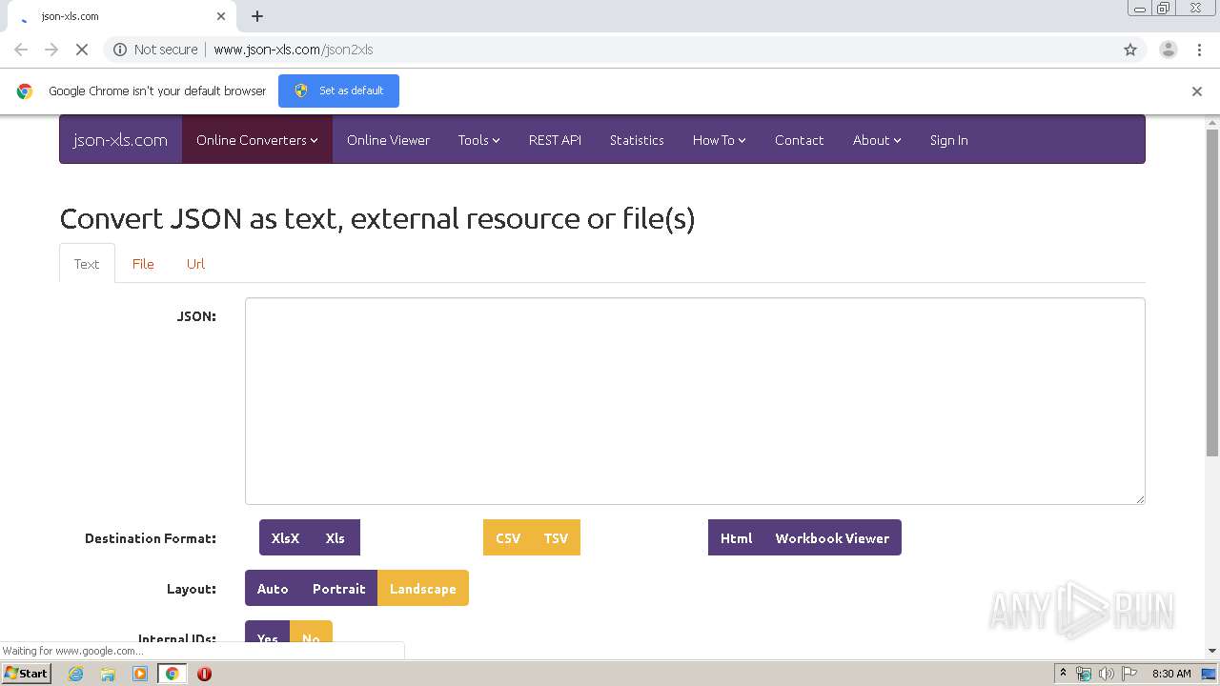
Task: Open the REST API page
Action: click(555, 140)
